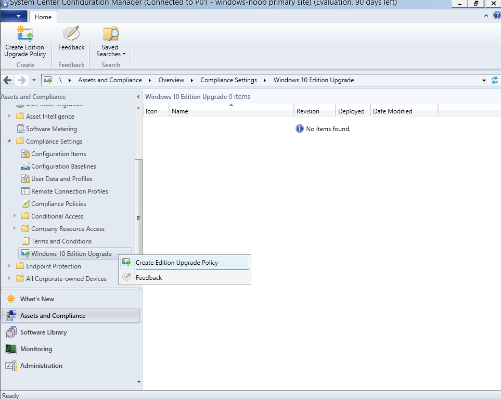Screen dimensions: 501x399
Task: Click the Forward navigation arrow
Action: [21, 80]
